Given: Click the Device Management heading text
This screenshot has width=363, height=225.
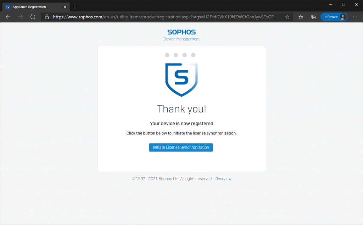Looking at the screenshot, I should point(181,39).
